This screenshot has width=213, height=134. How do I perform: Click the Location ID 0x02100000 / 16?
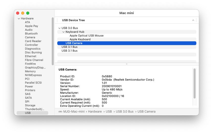(113, 96)
